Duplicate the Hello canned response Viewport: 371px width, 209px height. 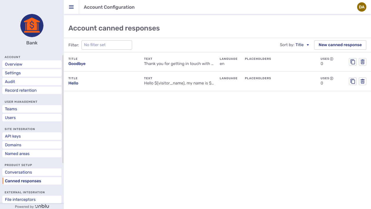tap(353, 81)
